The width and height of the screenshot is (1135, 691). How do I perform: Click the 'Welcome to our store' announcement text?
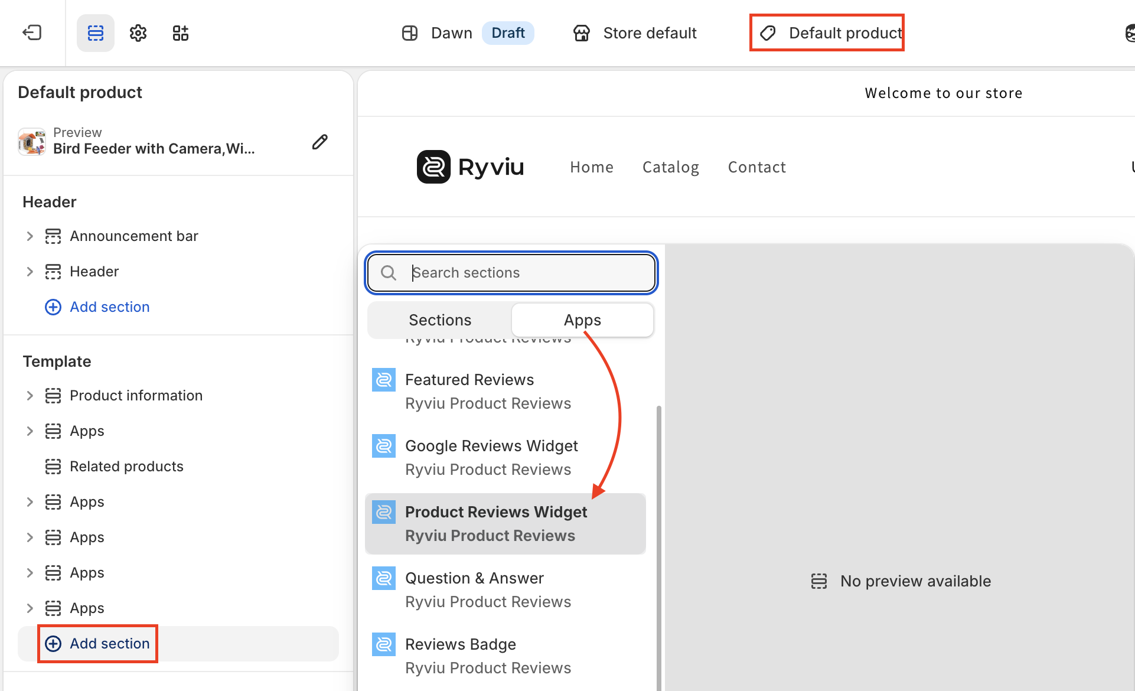(944, 93)
